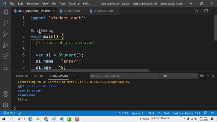Open the File menu
217x122 pixels.
coord(12,4)
